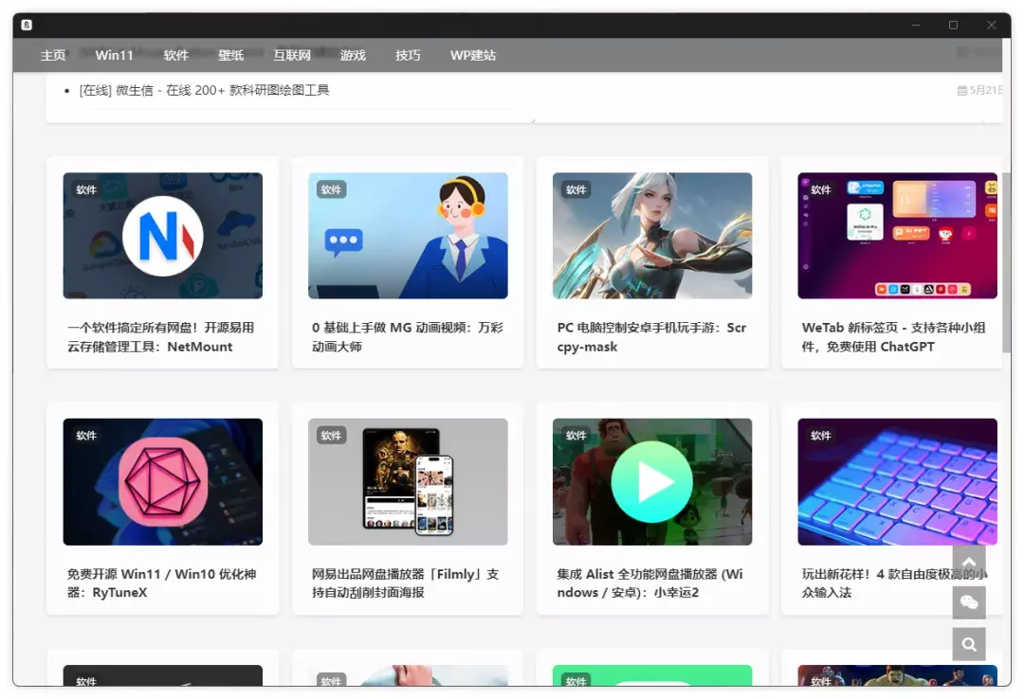
Task: Click 软件 tag on 万彩动画大师 card
Action: point(331,189)
